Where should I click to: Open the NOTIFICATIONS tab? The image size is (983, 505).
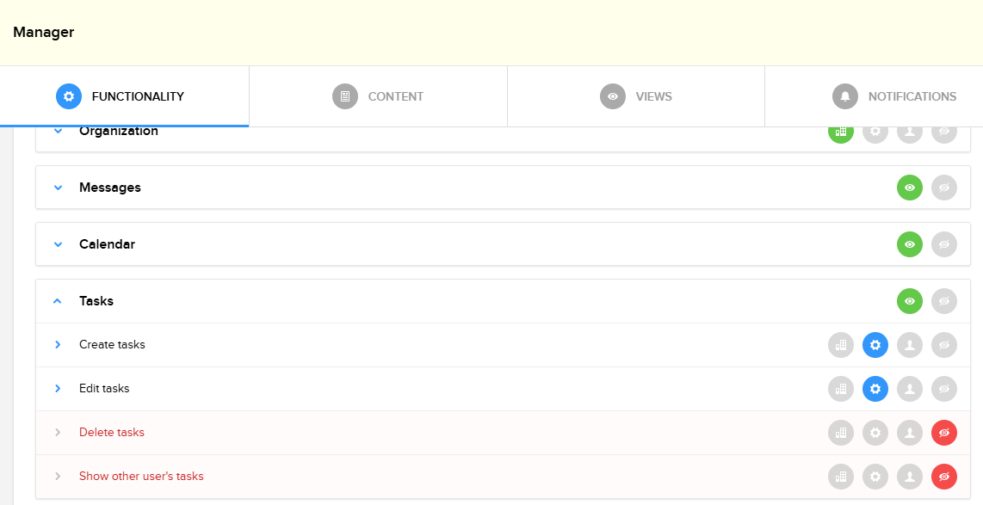tap(895, 96)
